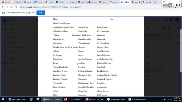Switch to the Virgini tab

[x=60, y=2]
